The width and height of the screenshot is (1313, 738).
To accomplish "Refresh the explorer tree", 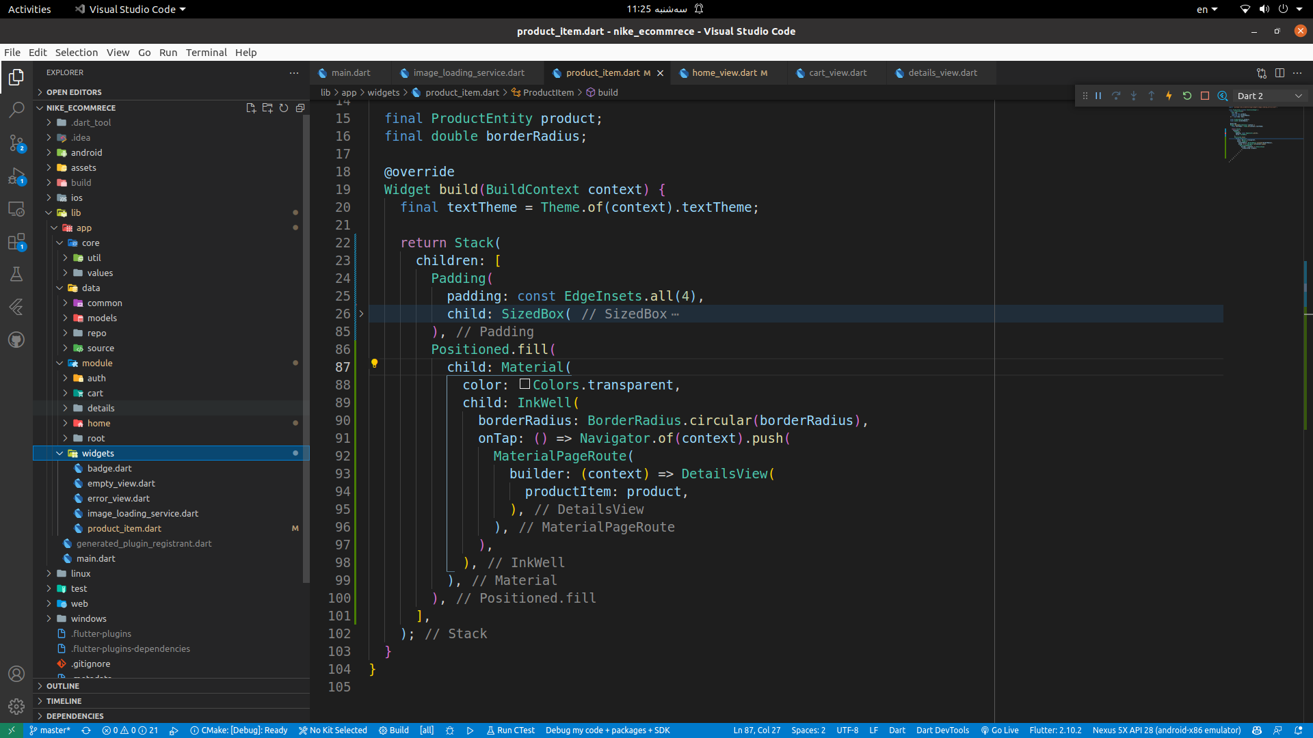I will 284,108.
